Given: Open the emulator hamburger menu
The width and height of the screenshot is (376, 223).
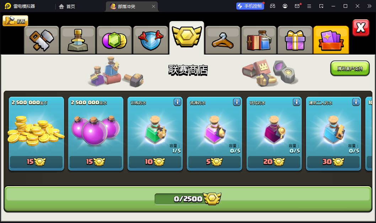Looking at the screenshot, I should 309,6.
